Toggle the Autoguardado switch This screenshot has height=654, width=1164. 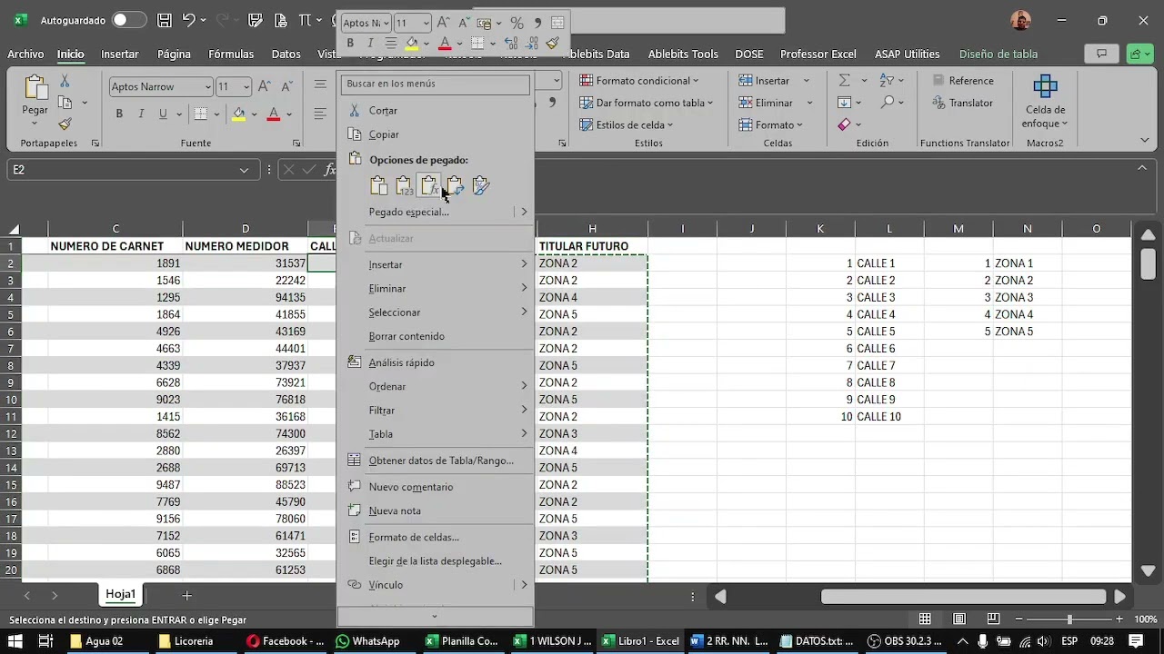(129, 20)
